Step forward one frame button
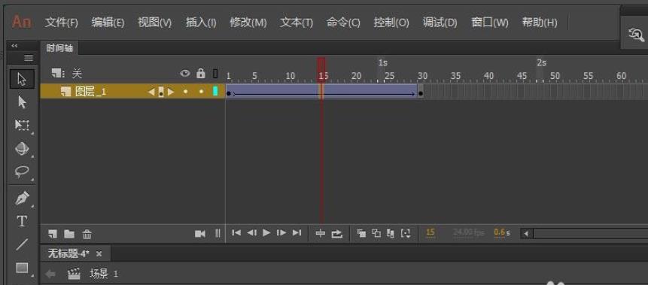Screen dimensions: 648x285 [x=281, y=233]
